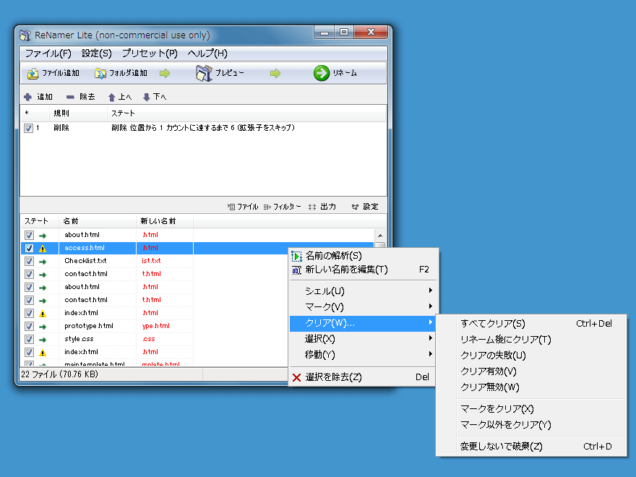Select the style.css file name
Image resolution: width=636 pixels, height=477 pixels.
(x=79, y=339)
